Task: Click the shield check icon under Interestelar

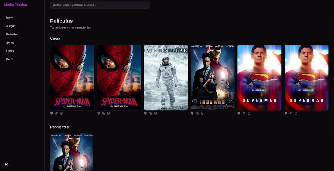Action: pos(155,114)
